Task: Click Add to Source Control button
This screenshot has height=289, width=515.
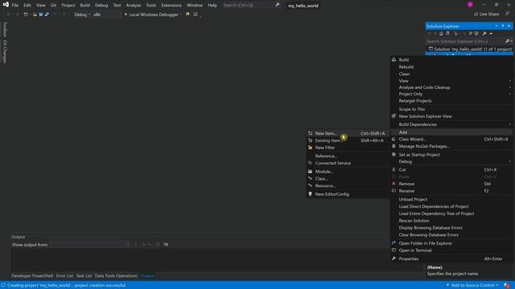Action: click(x=472, y=286)
